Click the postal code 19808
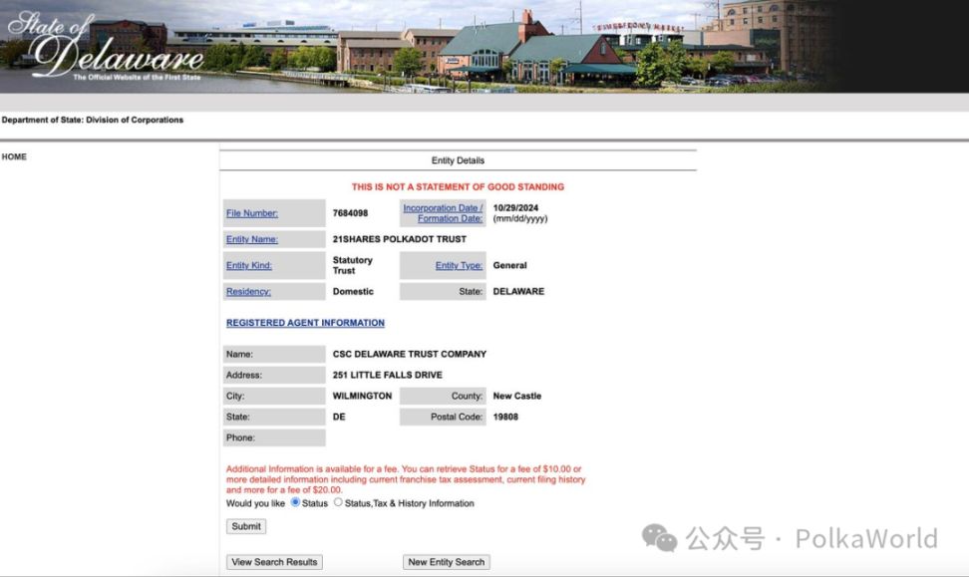 505,417
